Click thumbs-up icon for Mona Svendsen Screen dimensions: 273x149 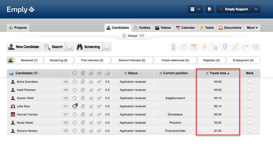[x=91, y=82]
